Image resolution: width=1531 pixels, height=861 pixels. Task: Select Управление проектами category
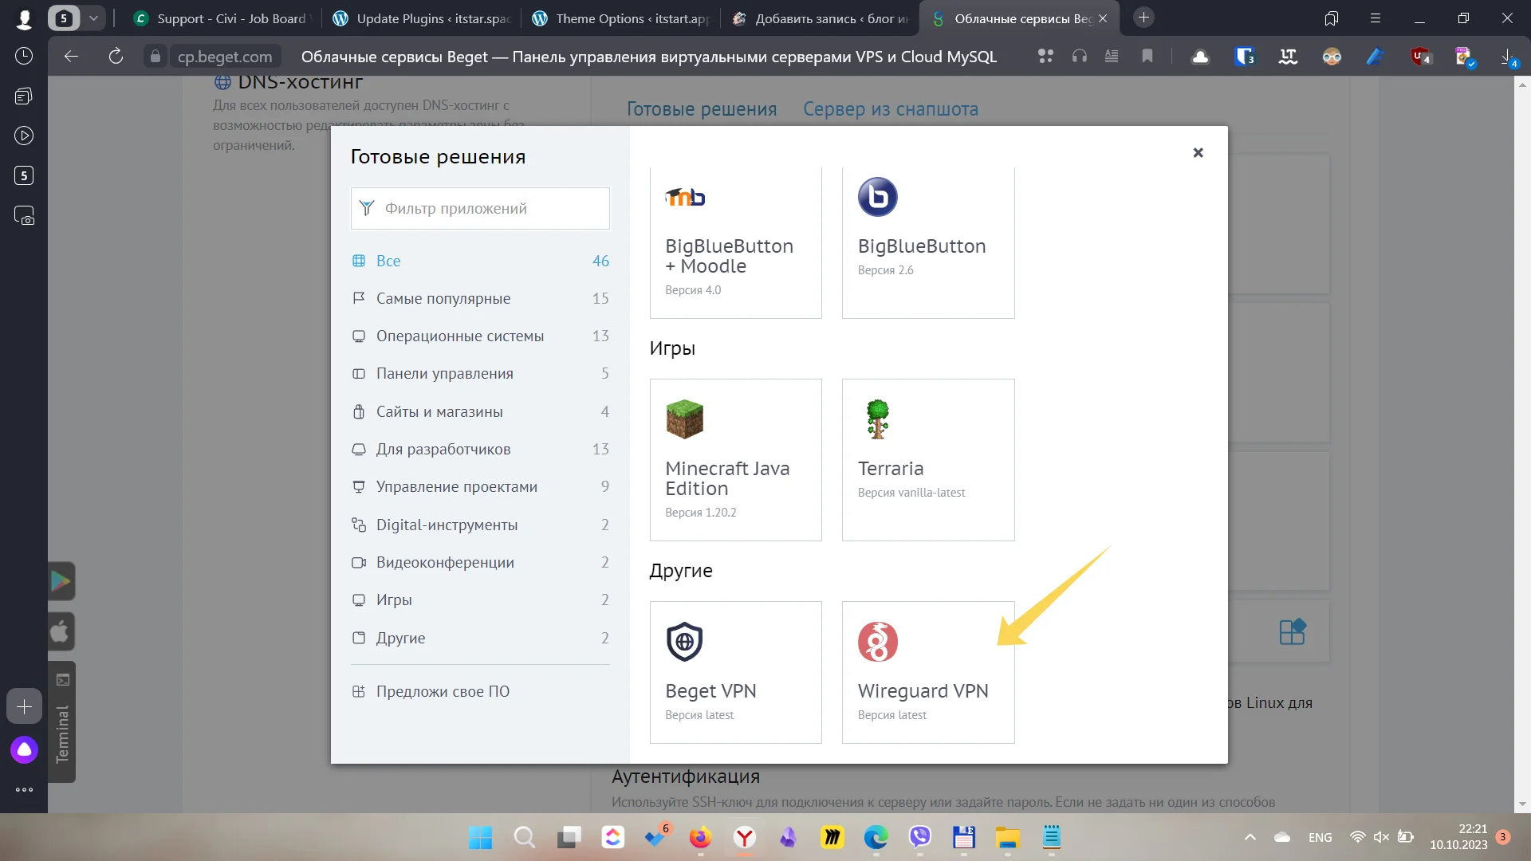point(480,486)
